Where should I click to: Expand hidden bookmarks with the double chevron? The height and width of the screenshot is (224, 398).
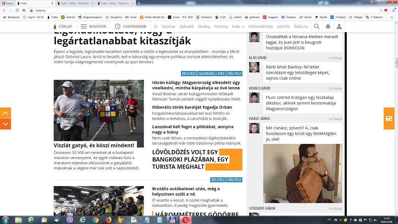(392, 17)
